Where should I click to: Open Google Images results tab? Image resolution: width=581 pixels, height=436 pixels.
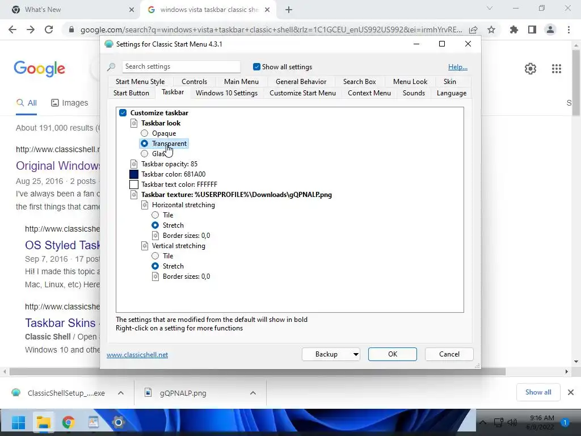69,103
